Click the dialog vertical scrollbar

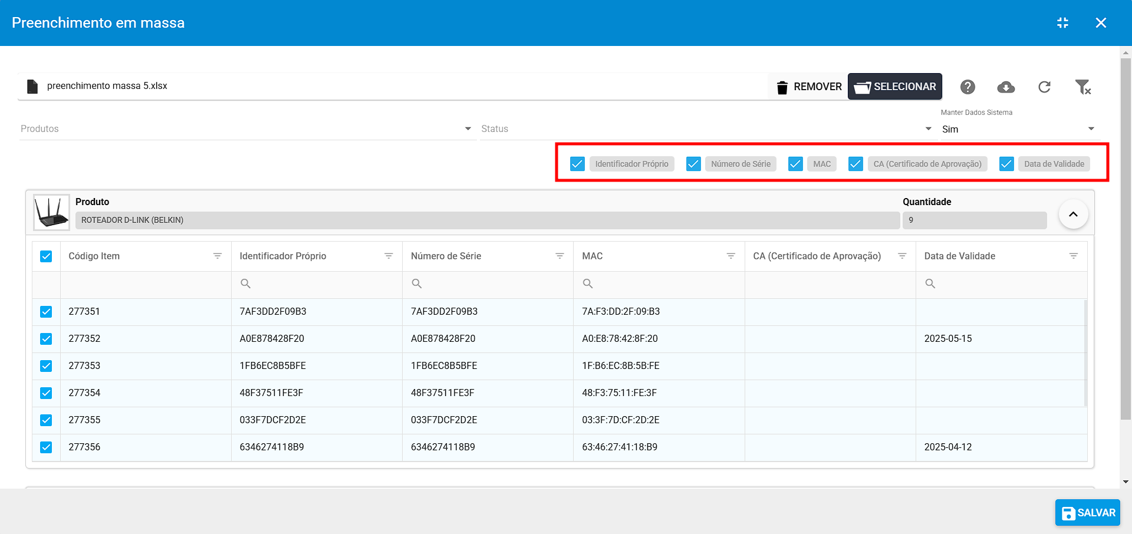[x=1126, y=239]
